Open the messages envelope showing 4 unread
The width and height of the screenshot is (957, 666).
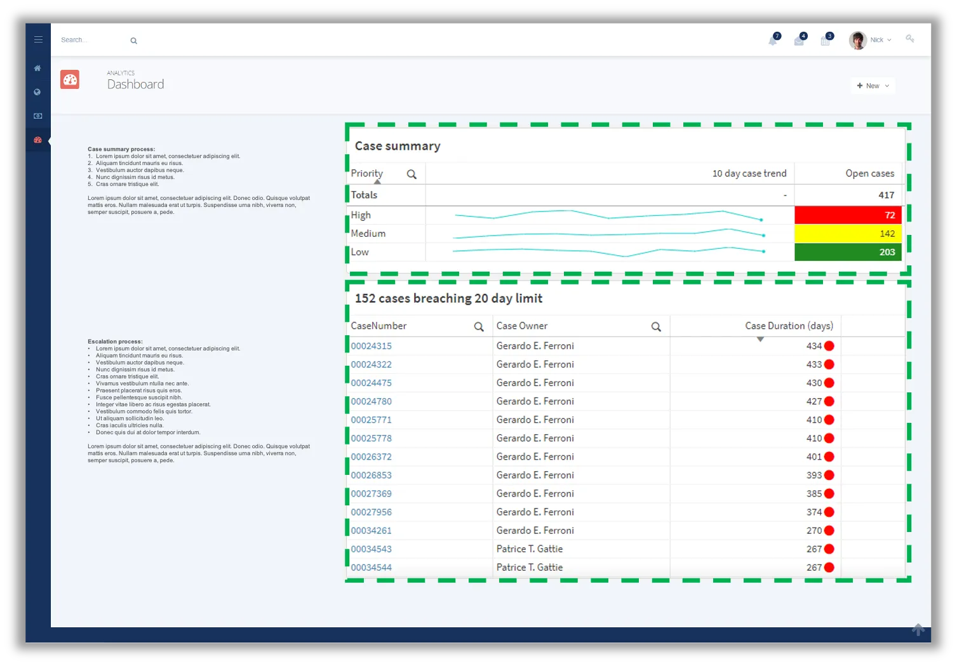(800, 39)
